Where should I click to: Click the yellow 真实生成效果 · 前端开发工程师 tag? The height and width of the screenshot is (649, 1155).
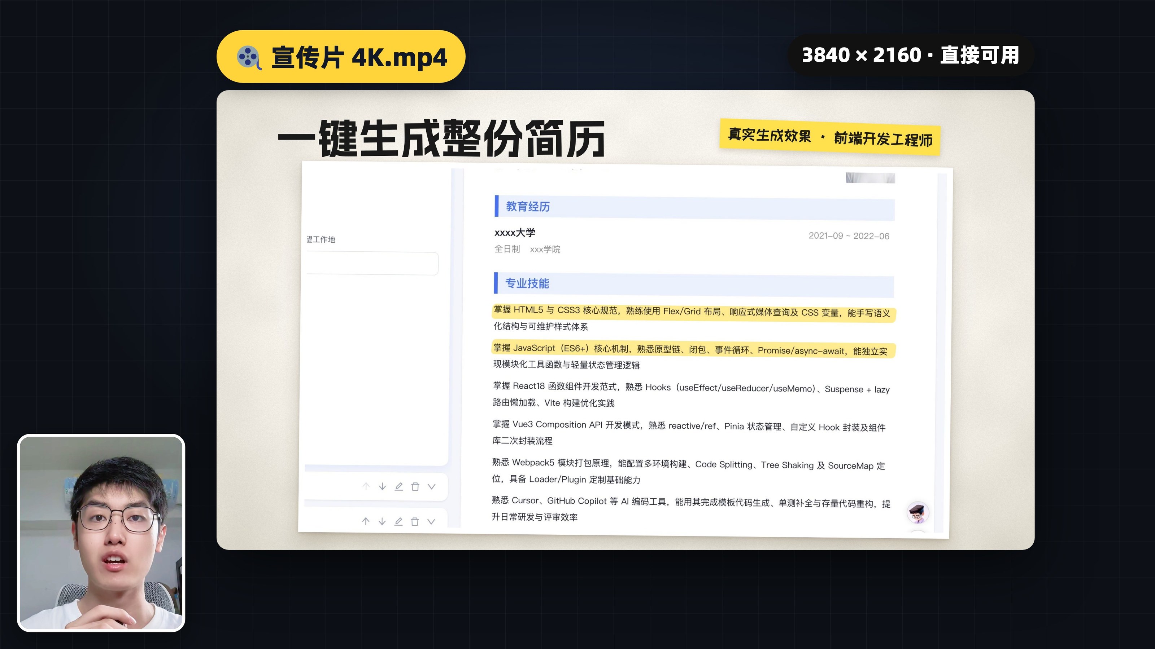click(x=830, y=137)
